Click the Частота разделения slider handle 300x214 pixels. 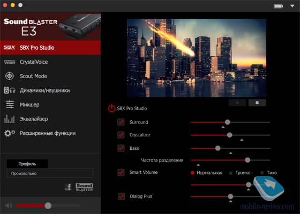[x=247, y=160]
